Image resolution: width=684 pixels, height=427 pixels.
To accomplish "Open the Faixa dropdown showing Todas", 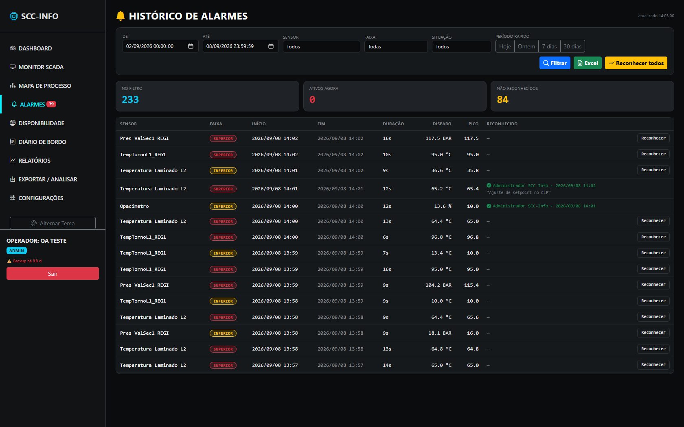I will click(396, 46).
